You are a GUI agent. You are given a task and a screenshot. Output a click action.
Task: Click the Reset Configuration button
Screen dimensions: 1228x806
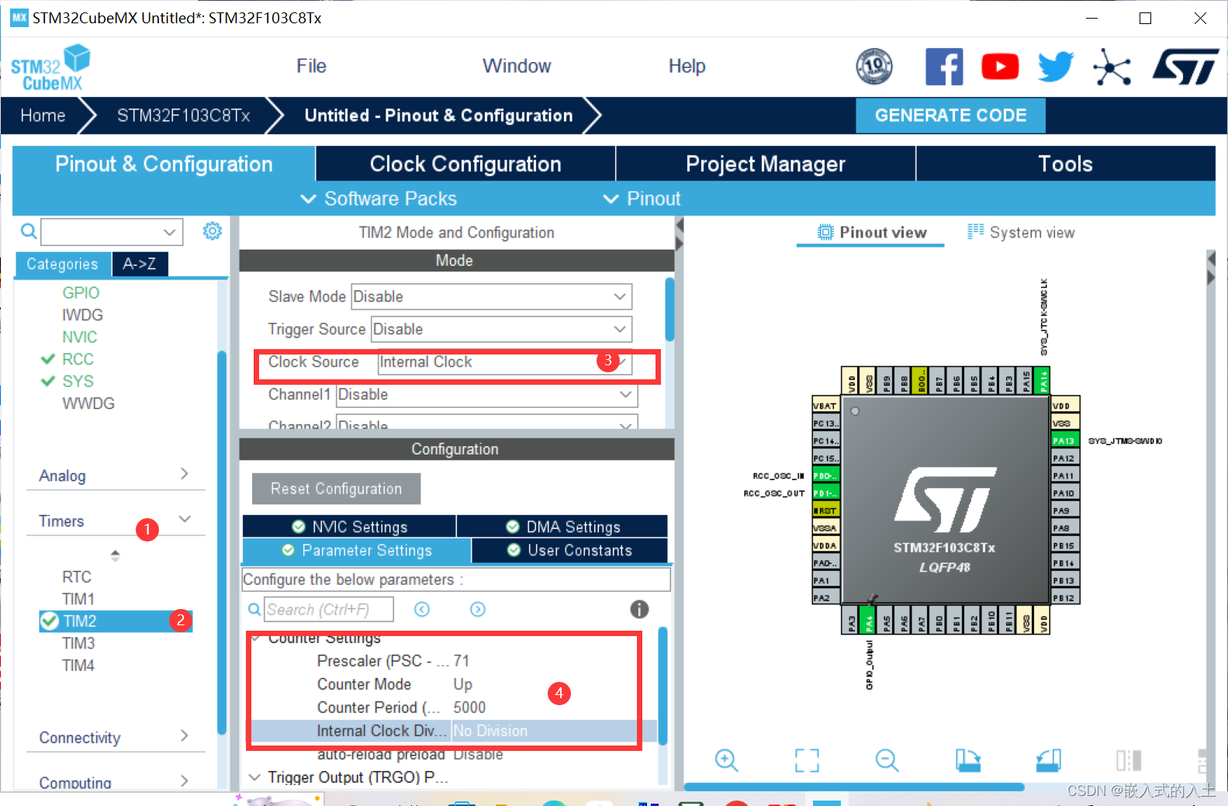tap(336, 489)
